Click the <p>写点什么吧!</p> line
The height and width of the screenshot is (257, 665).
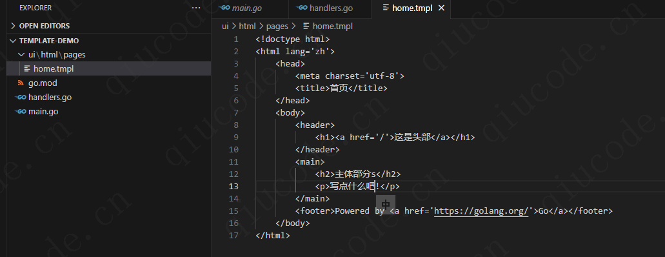[357, 187]
